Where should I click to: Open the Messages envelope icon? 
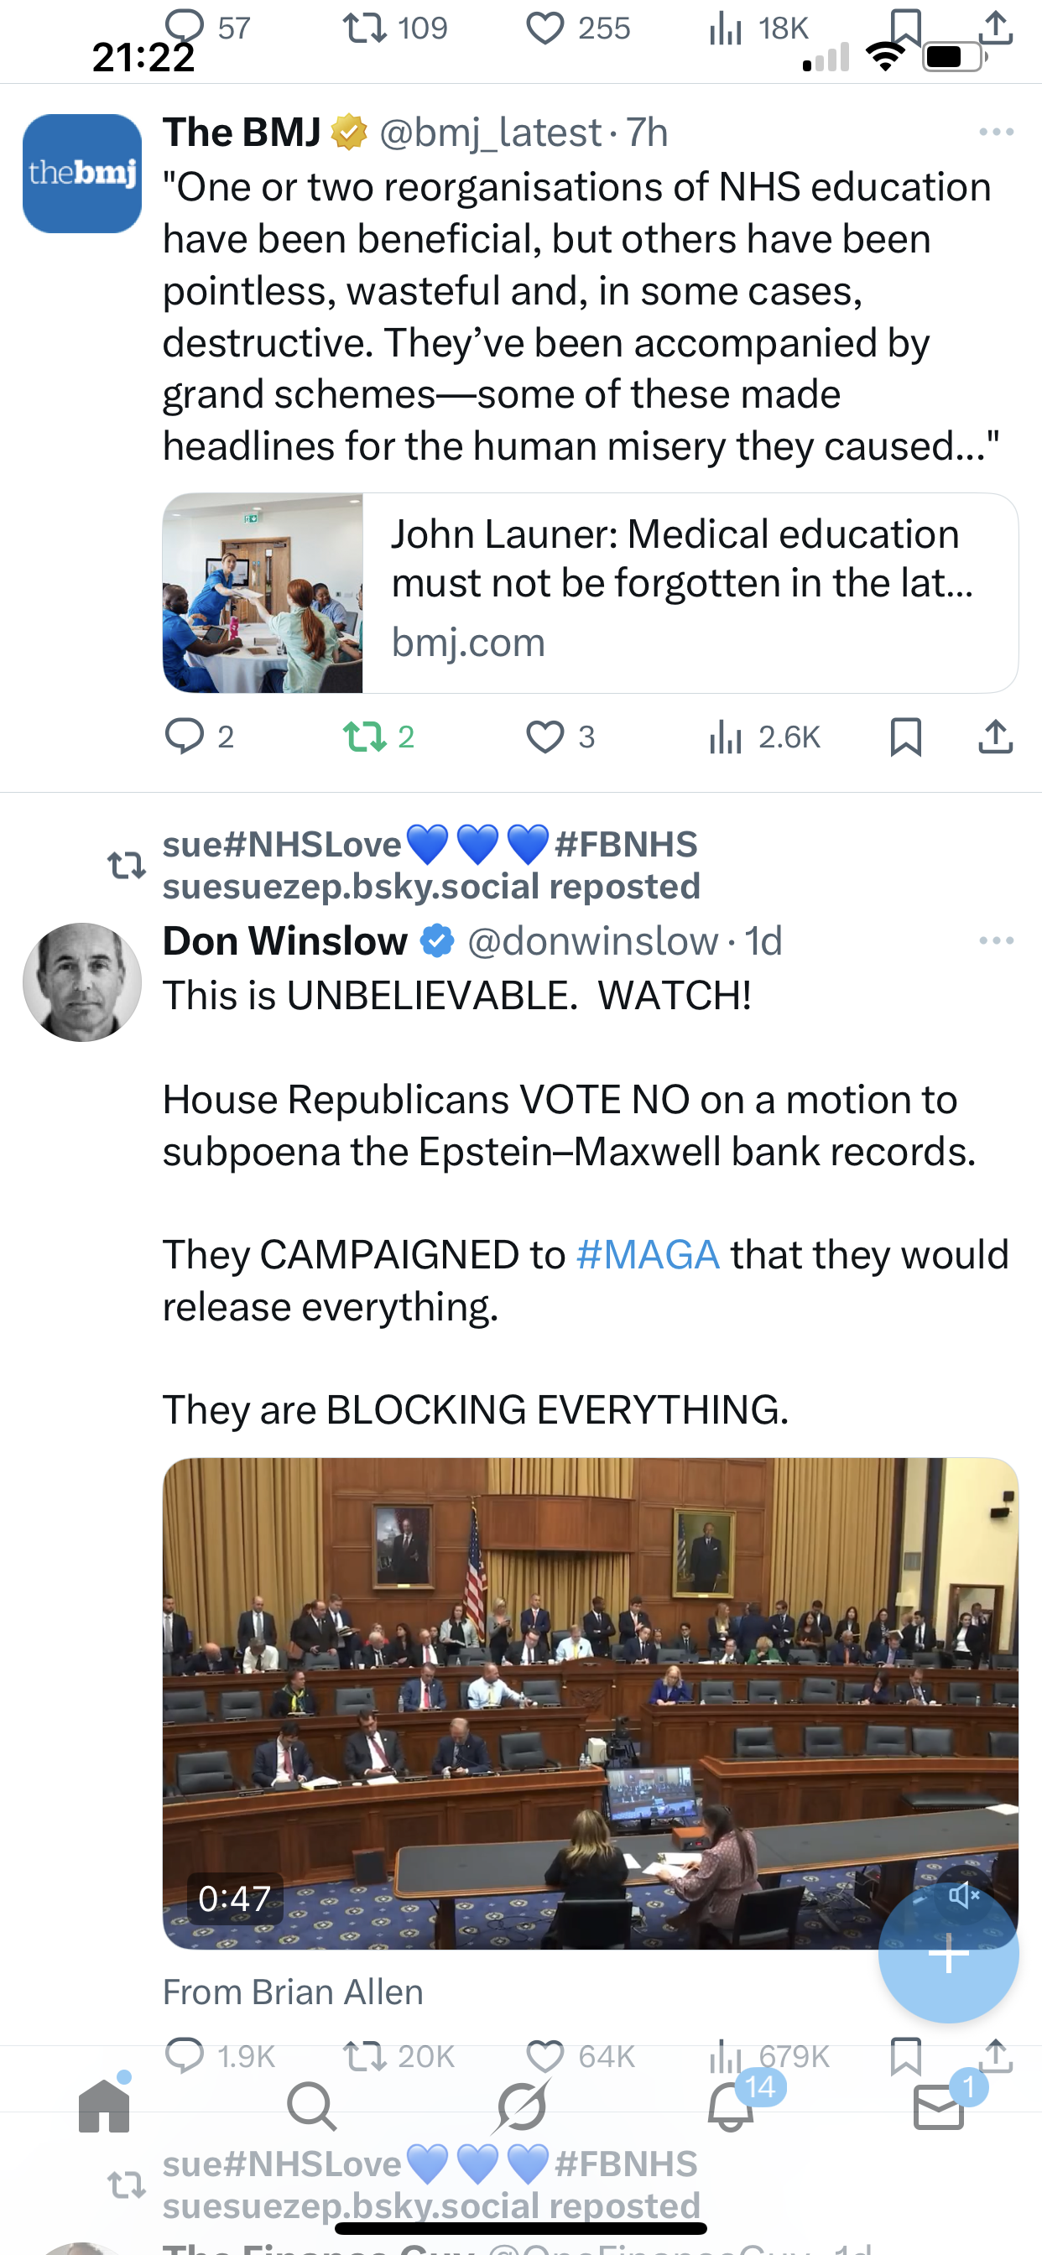(939, 2107)
